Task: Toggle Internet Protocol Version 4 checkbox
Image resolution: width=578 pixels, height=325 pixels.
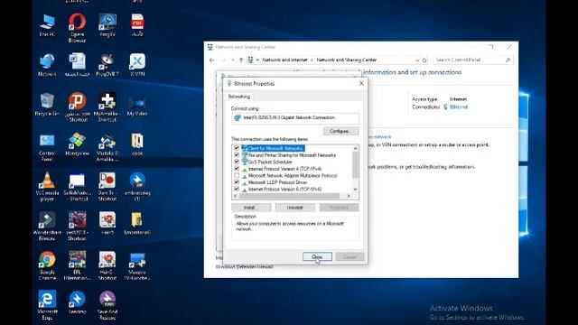Action: coord(237,169)
